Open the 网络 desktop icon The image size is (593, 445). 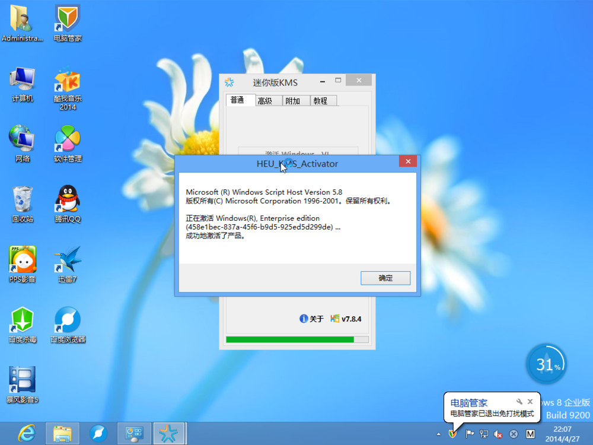pyautogui.click(x=23, y=144)
